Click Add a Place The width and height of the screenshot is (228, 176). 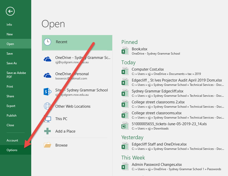[x=77, y=131]
